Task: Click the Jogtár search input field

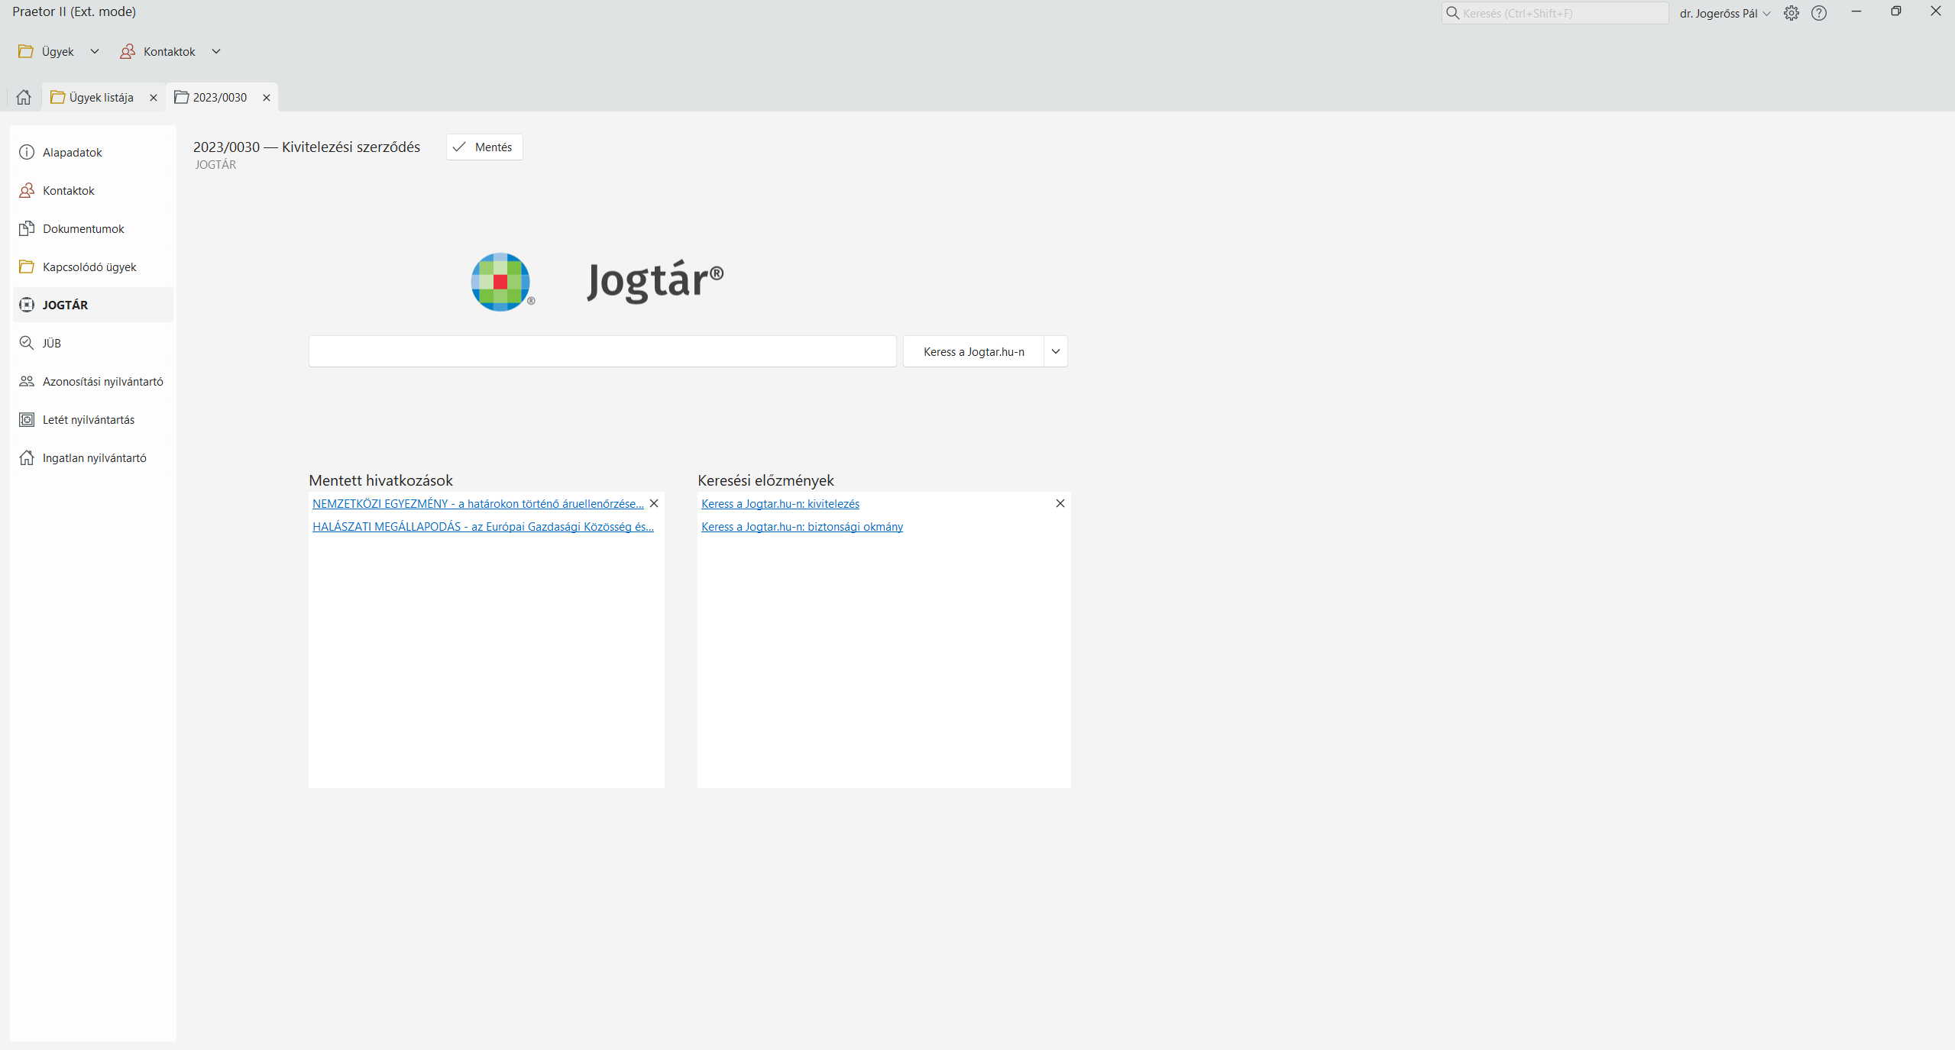Action: 602,351
